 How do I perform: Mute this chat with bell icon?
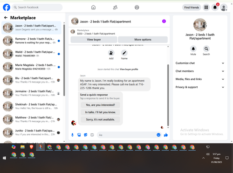pos(193,49)
